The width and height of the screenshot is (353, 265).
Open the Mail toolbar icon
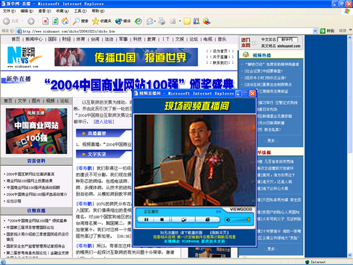pos(149,21)
